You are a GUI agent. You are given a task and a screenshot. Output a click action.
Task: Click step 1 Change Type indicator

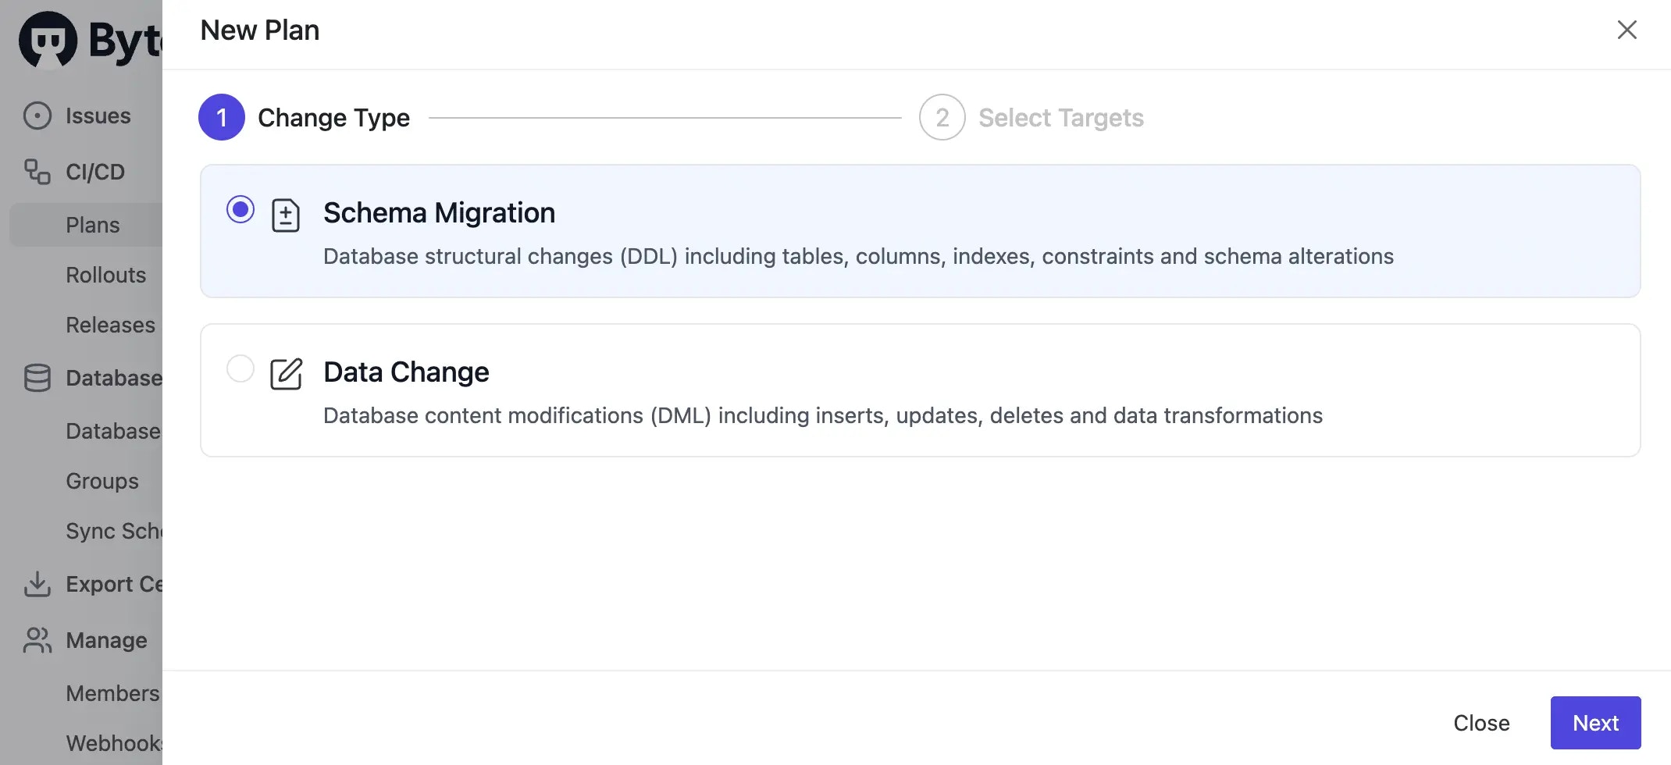(222, 118)
